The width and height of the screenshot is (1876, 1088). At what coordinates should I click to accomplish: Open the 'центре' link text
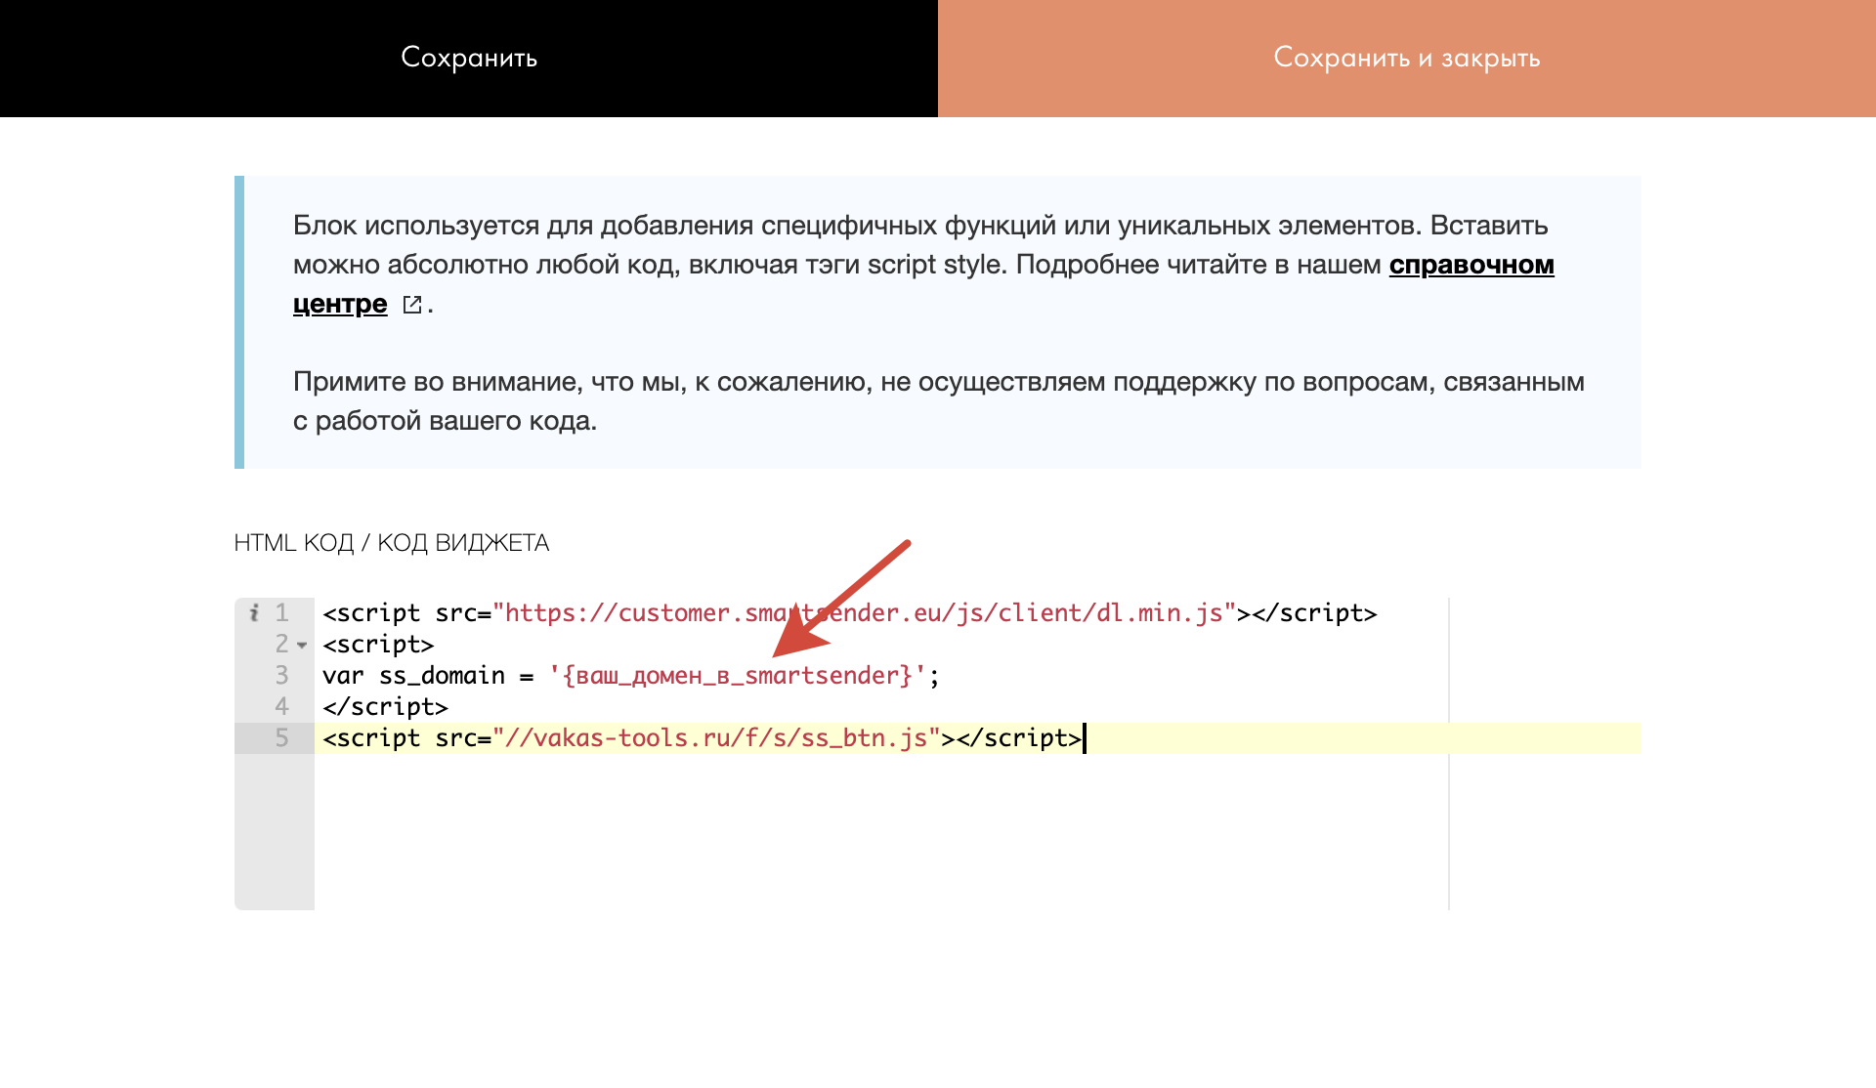point(340,305)
